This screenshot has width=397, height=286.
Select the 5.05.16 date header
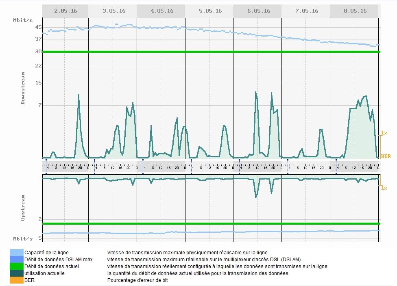coord(209,11)
